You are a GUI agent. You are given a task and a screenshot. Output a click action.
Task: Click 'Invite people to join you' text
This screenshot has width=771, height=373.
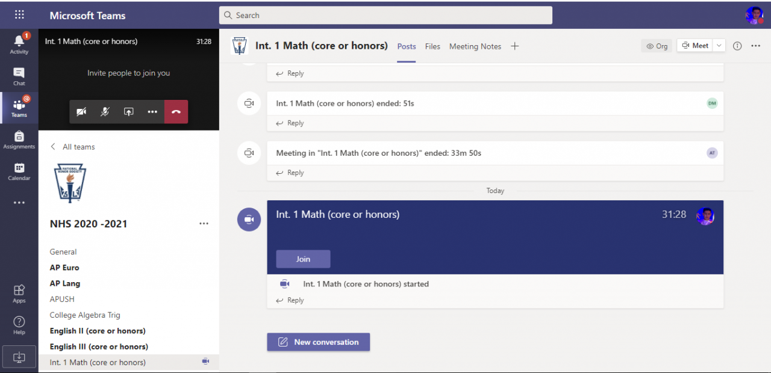click(x=128, y=73)
